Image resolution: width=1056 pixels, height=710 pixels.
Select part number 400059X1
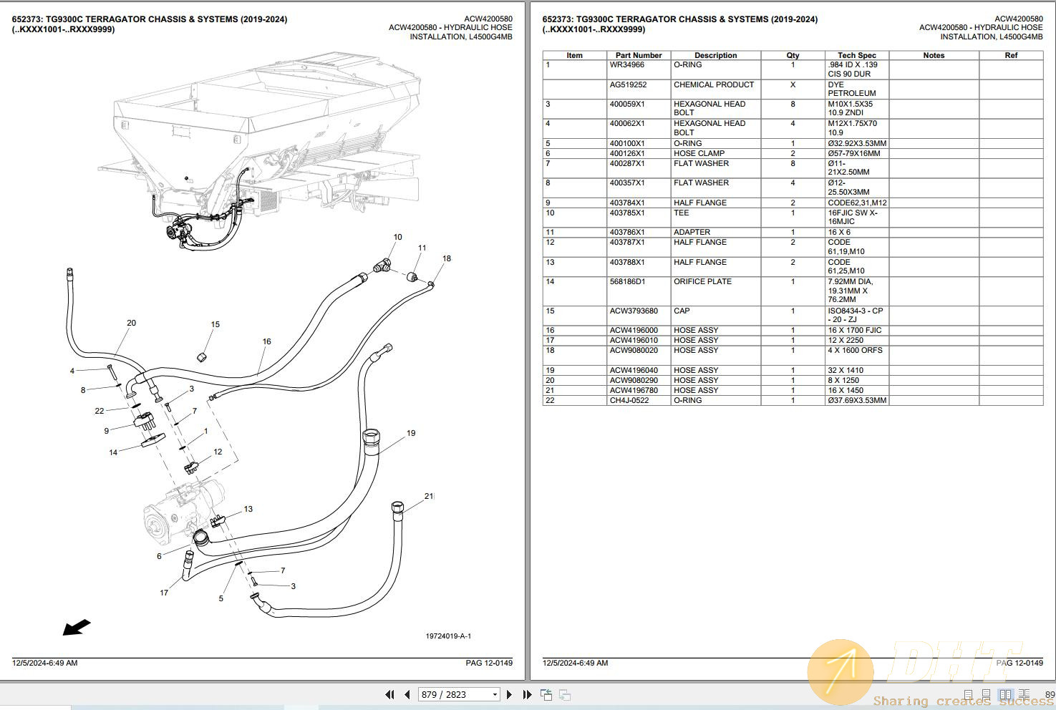[627, 104]
